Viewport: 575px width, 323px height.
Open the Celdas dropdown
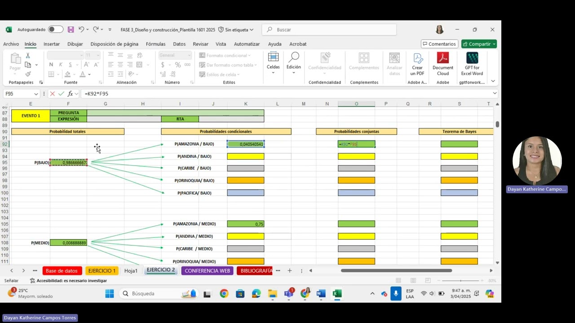click(273, 64)
